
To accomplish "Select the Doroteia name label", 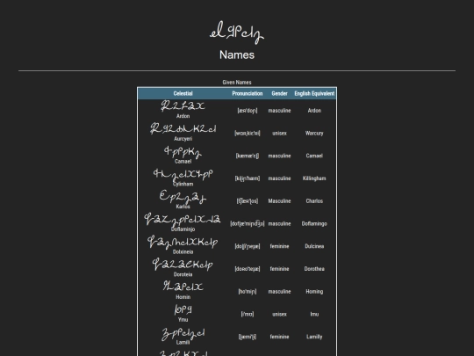I will [183, 274].
